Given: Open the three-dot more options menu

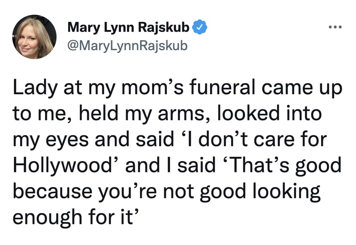Looking at the screenshot, I should coord(335,27).
